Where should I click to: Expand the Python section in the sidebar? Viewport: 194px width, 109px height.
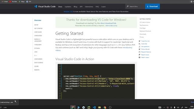pyautogui.click(x=37, y=48)
